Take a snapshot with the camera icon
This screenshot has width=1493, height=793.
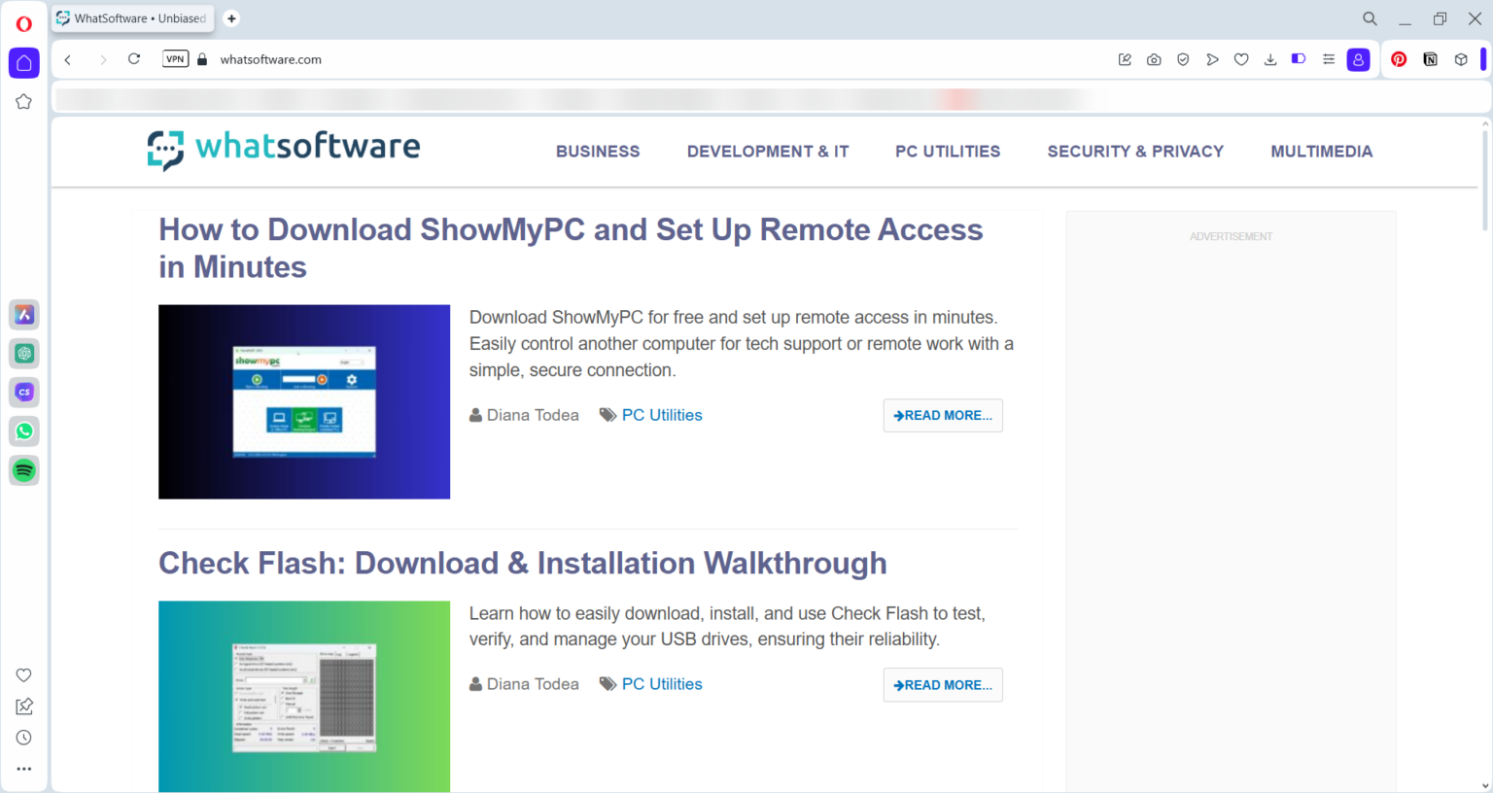(1154, 59)
